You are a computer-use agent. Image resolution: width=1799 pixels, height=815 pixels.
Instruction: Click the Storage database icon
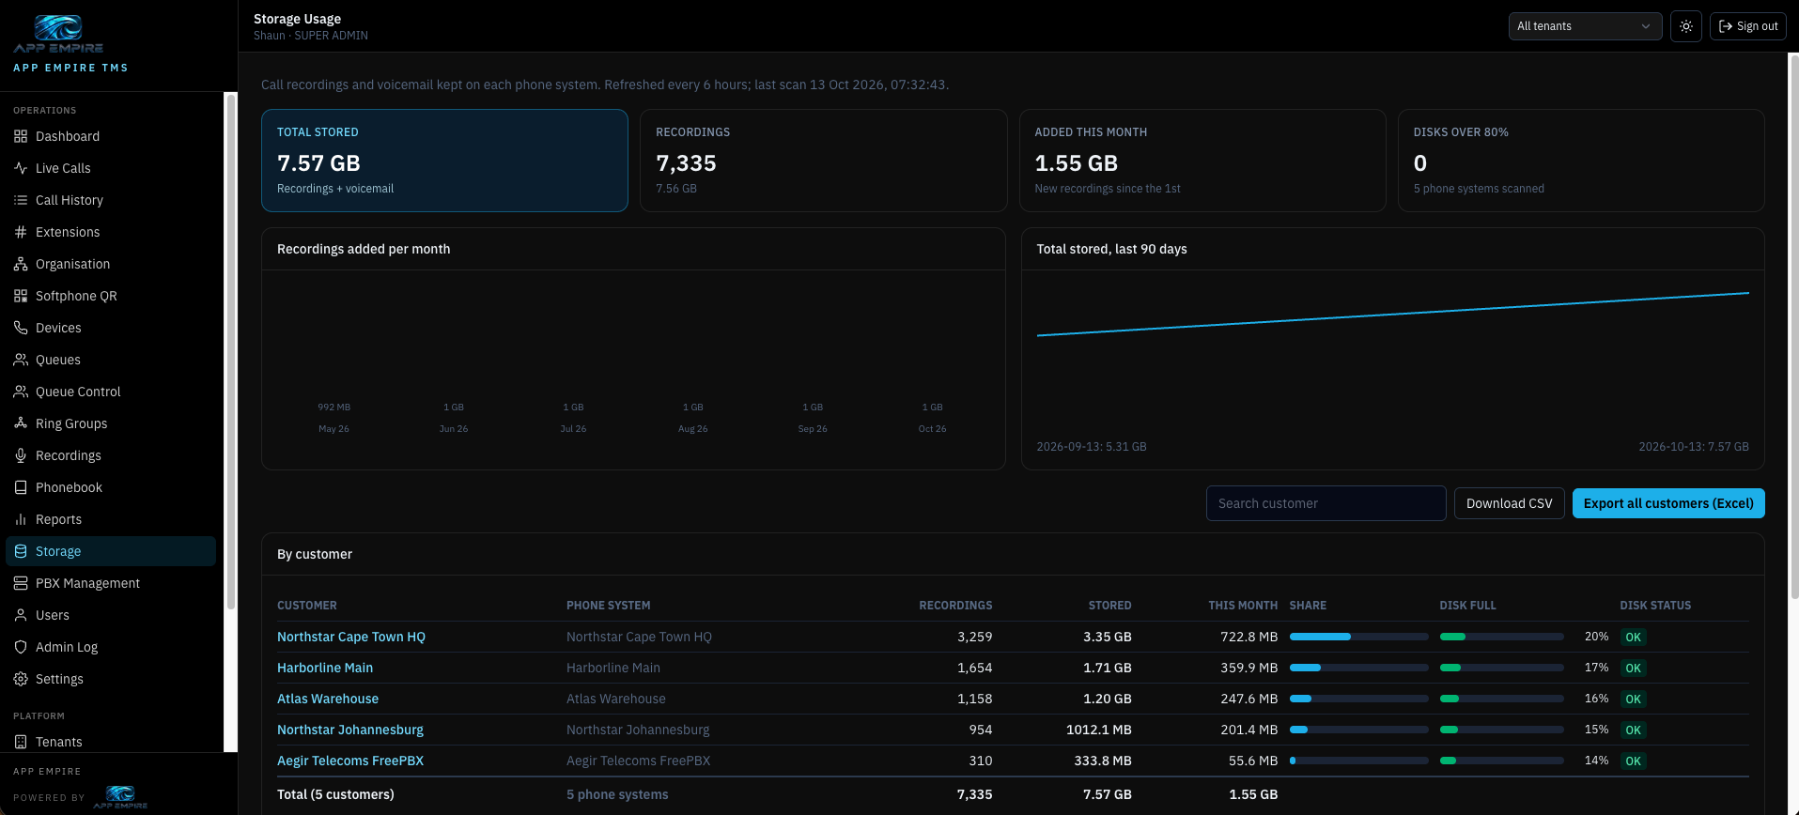pos(21,551)
